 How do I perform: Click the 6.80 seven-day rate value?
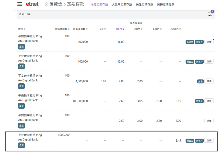[x=103, y=81]
